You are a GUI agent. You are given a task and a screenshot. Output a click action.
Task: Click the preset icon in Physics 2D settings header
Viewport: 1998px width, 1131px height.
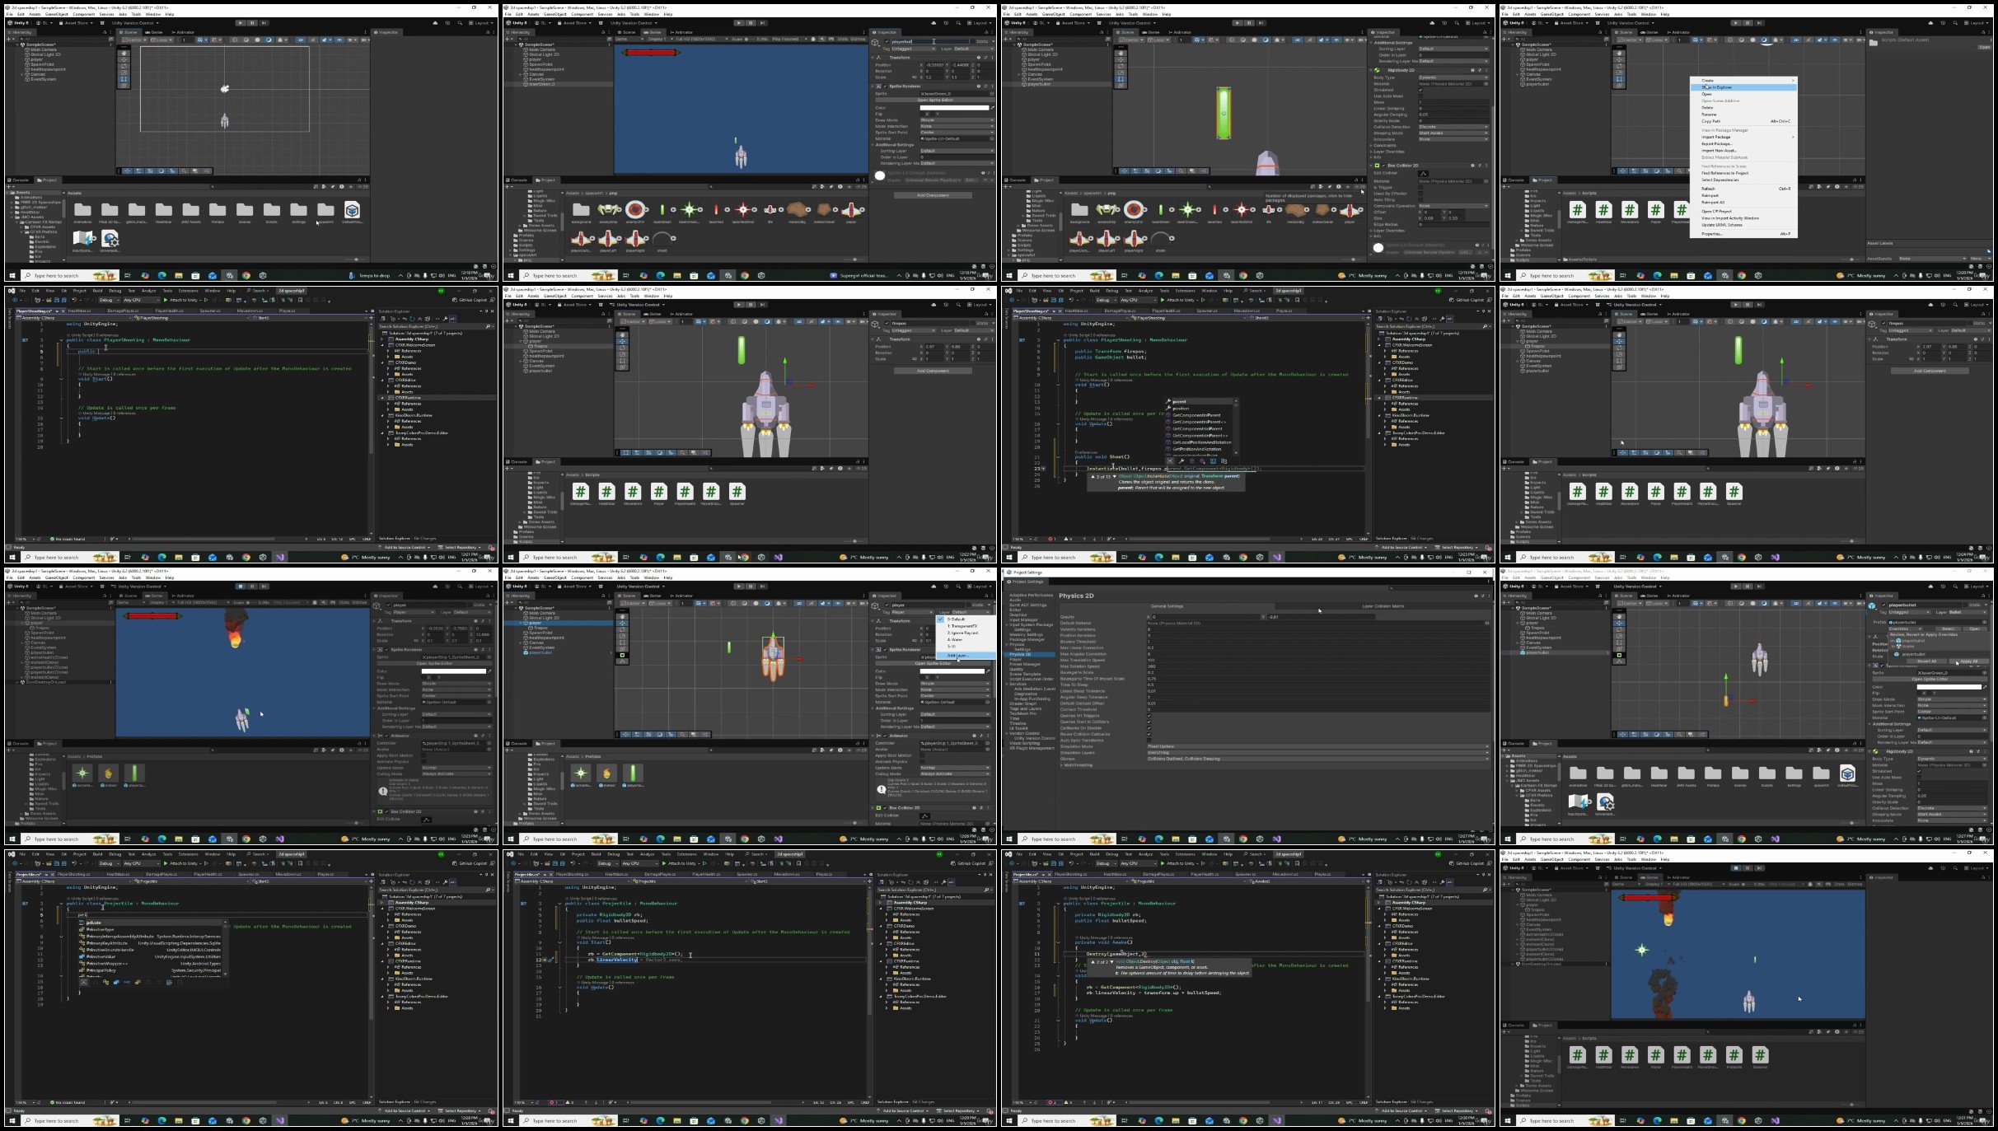(1481, 596)
